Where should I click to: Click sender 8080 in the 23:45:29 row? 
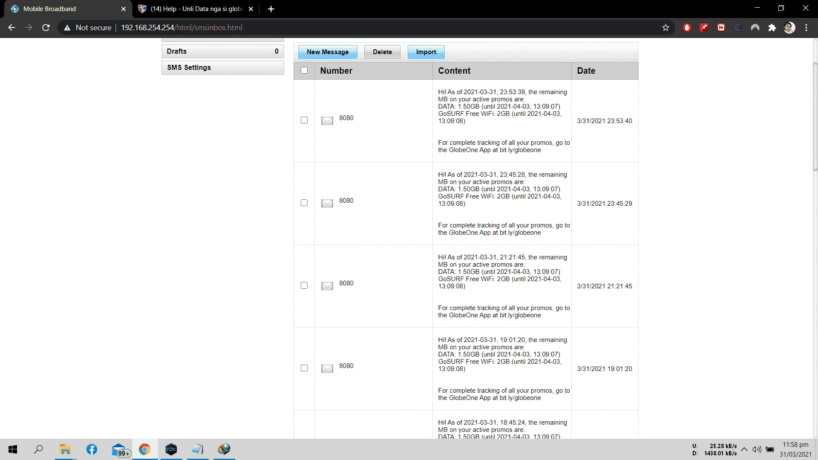346,201
